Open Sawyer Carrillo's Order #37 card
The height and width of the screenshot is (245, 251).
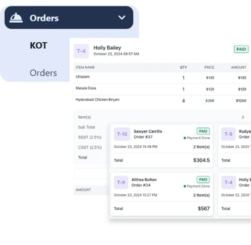click(162, 146)
